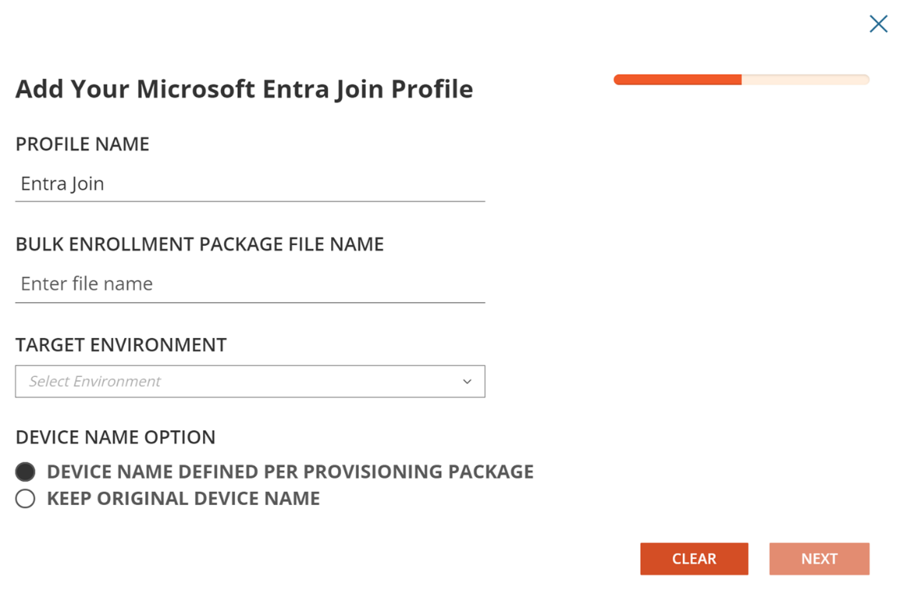Click the Add Your Microsoft Entra Join Profile heading
907x591 pixels.
point(244,89)
